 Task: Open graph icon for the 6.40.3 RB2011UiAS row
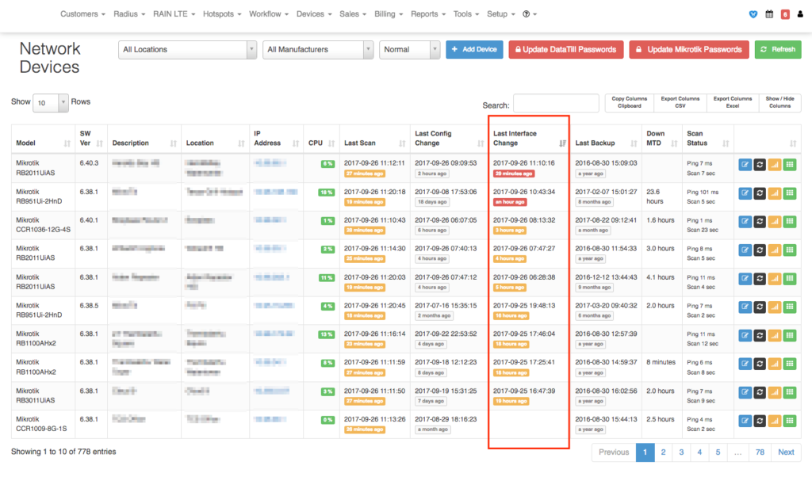tap(775, 165)
